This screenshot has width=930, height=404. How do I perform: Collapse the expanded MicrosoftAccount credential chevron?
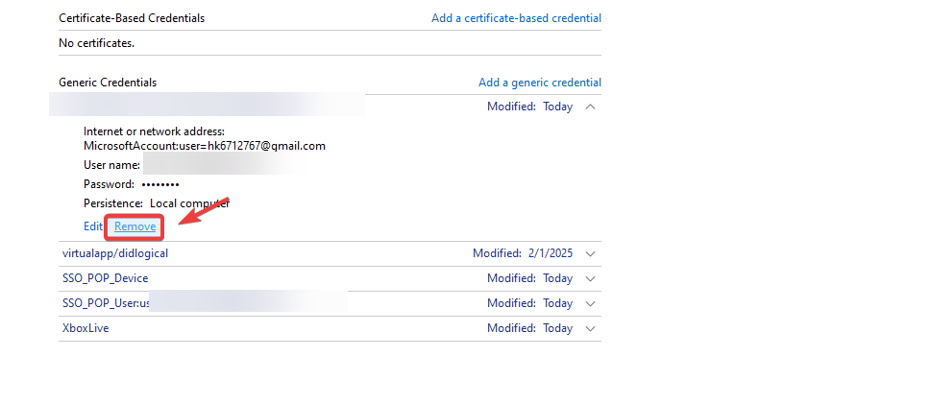point(590,107)
